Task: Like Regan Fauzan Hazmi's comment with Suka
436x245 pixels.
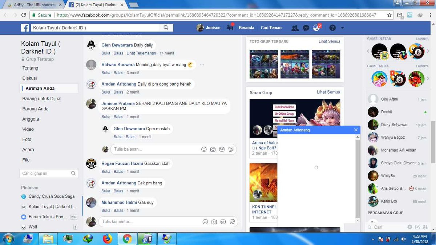Action: [x=106, y=171]
